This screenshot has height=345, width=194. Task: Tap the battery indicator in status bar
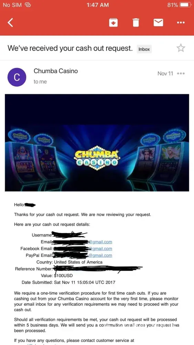click(x=185, y=5)
